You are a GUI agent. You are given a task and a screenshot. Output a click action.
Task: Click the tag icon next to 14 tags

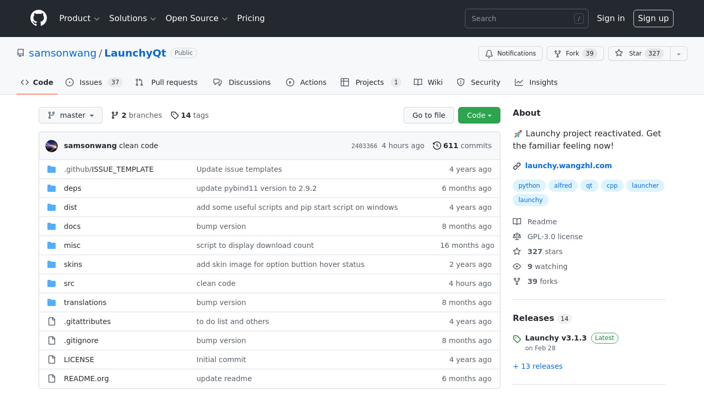click(x=175, y=115)
